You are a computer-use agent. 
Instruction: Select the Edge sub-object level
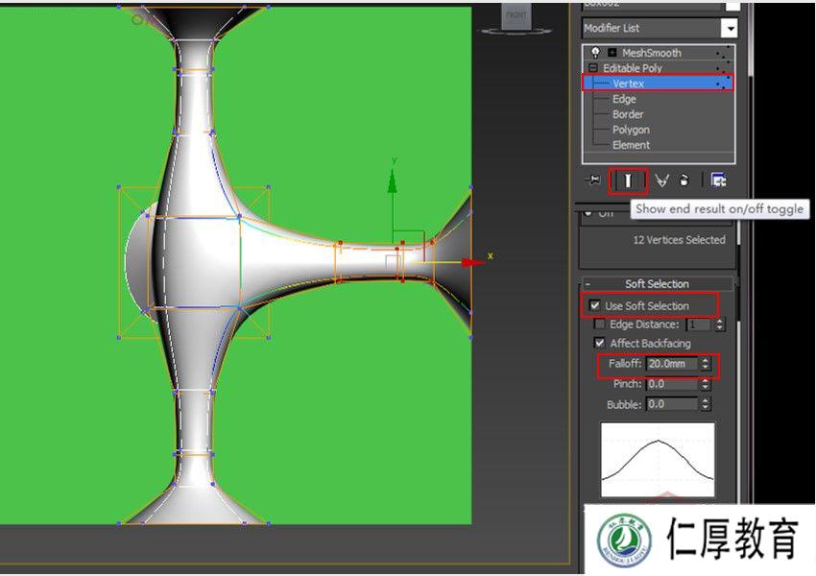(622, 99)
